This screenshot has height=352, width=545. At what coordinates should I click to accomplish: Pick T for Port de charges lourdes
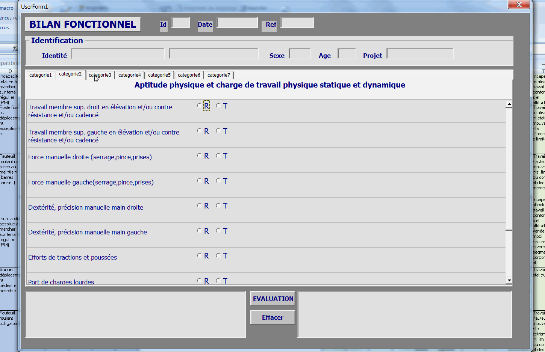(x=218, y=281)
